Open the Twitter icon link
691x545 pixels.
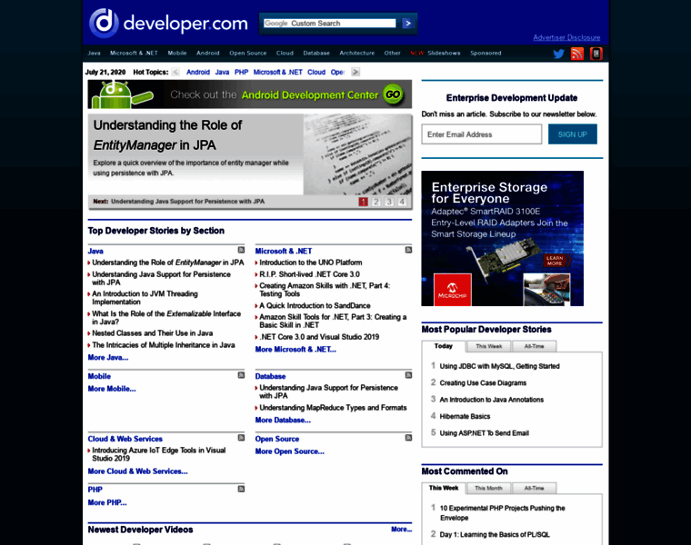point(558,54)
